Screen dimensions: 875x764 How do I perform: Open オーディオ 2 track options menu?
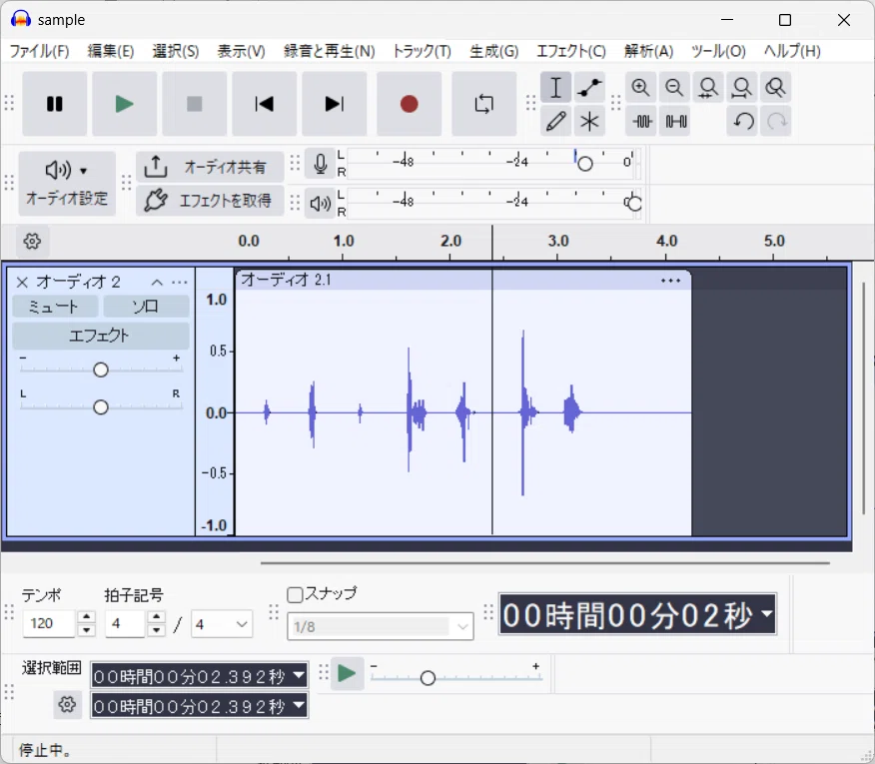pyautogui.click(x=180, y=283)
